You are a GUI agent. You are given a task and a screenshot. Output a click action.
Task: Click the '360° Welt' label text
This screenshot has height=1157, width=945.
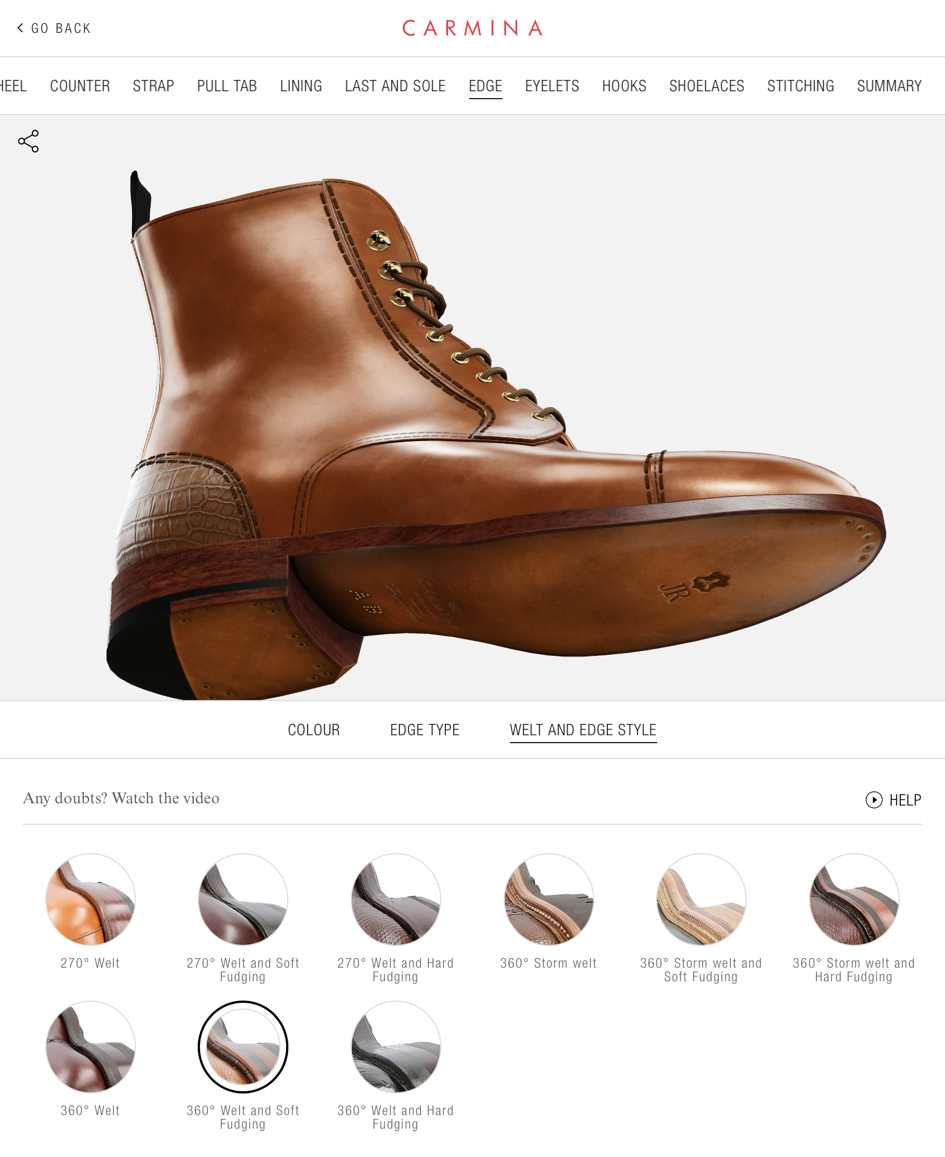click(90, 1111)
